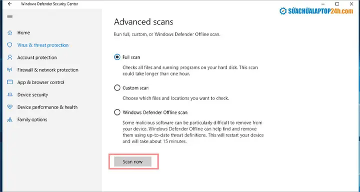Image resolution: width=360 pixels, height=192 pixels.
Task: Click the 'Checks all files and running programs' description
Action: (x=190, y=70)
